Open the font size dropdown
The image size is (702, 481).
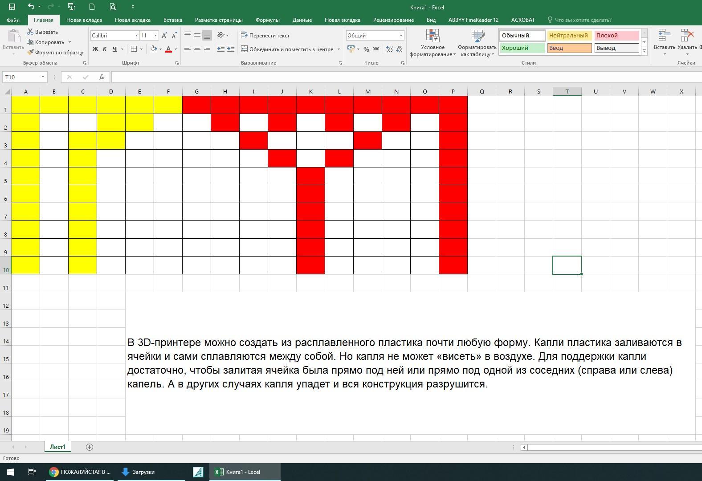click(x=155, y=36)
